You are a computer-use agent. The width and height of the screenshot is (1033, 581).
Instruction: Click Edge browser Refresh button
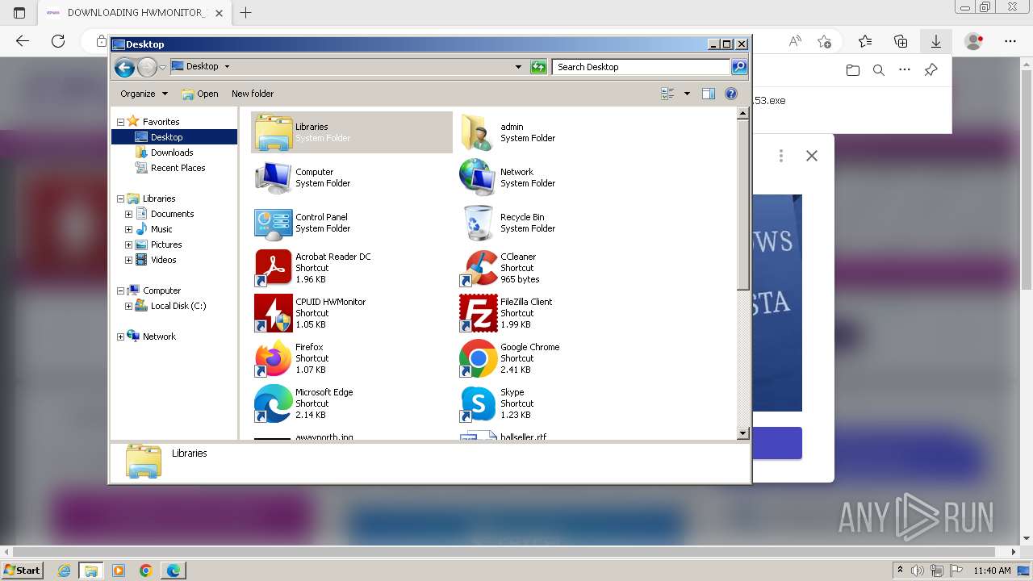coord(58,41)
